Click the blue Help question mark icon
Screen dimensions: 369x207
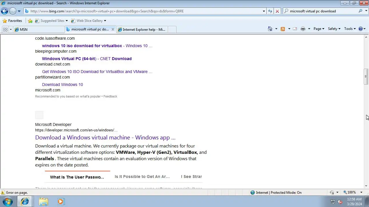click(360, 29)
